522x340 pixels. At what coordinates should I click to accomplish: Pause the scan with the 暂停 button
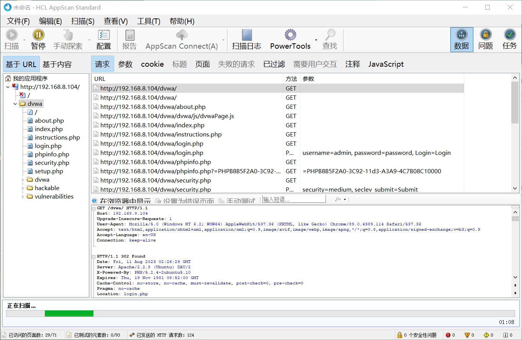38,39
